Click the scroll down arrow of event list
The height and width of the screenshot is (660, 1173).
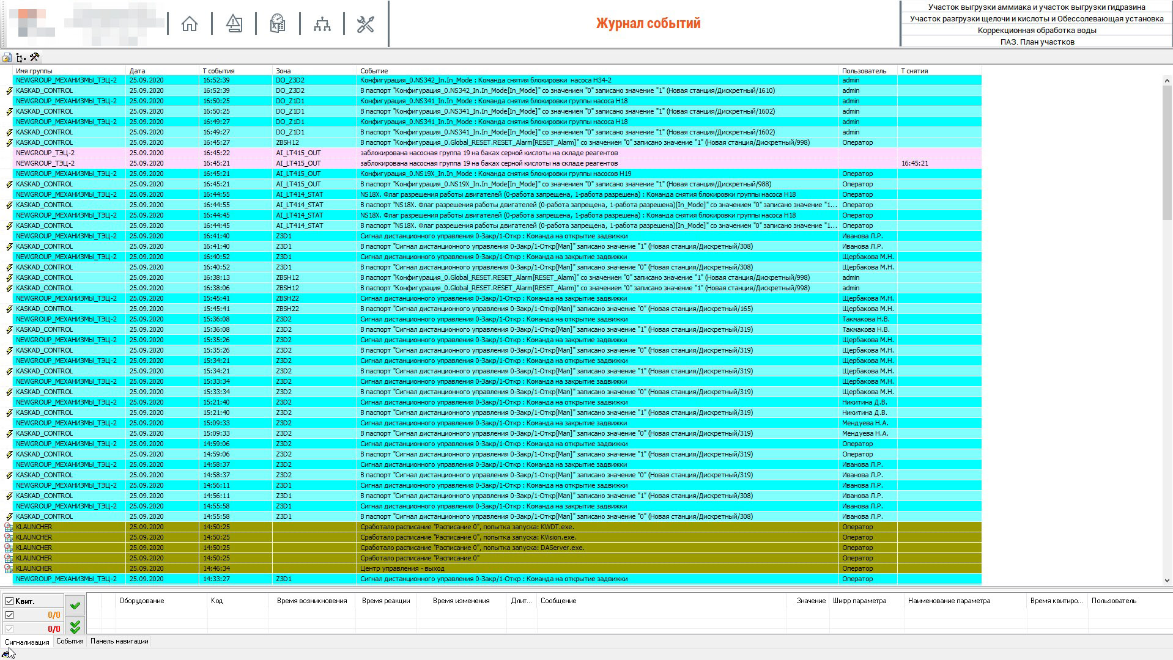pyautogui.click(x=1167, y=581)
